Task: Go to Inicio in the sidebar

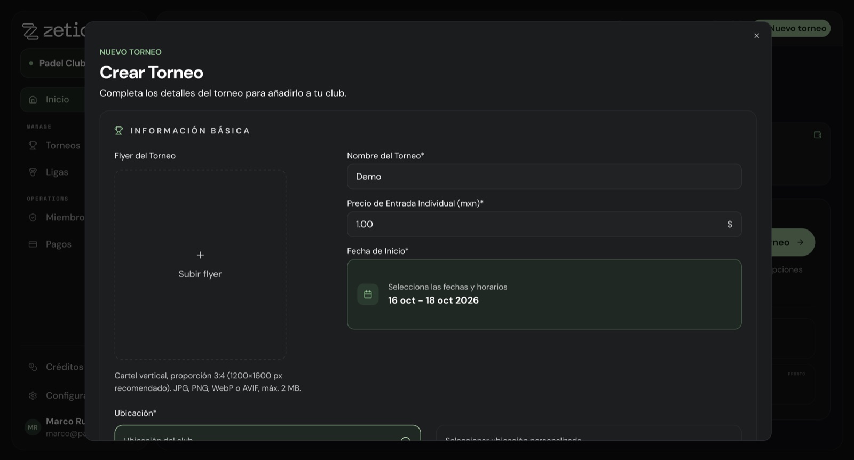Action: coord(53,99)
